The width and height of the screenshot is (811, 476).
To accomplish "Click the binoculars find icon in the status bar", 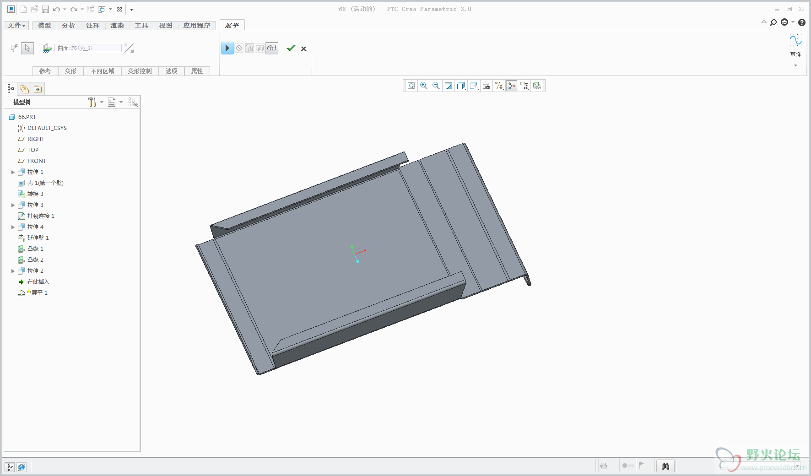I will coord(665,466).
